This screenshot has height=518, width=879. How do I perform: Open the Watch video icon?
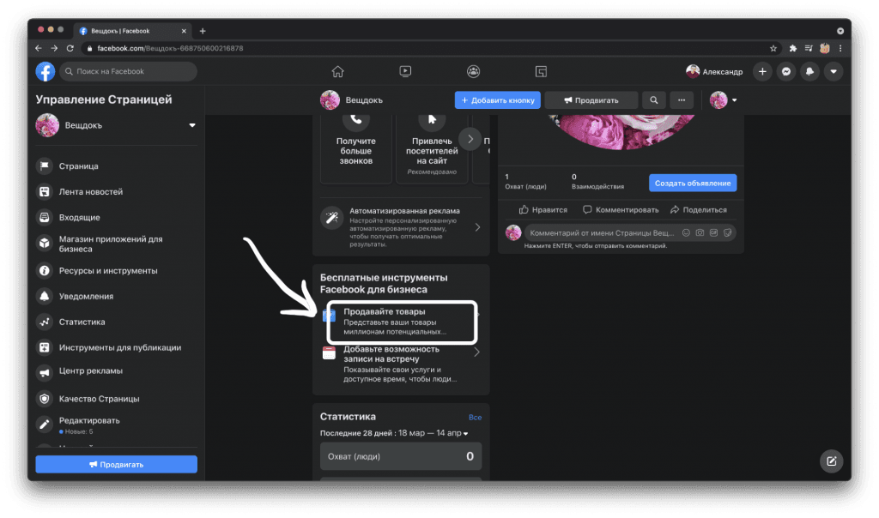click(x=405, y=72)
